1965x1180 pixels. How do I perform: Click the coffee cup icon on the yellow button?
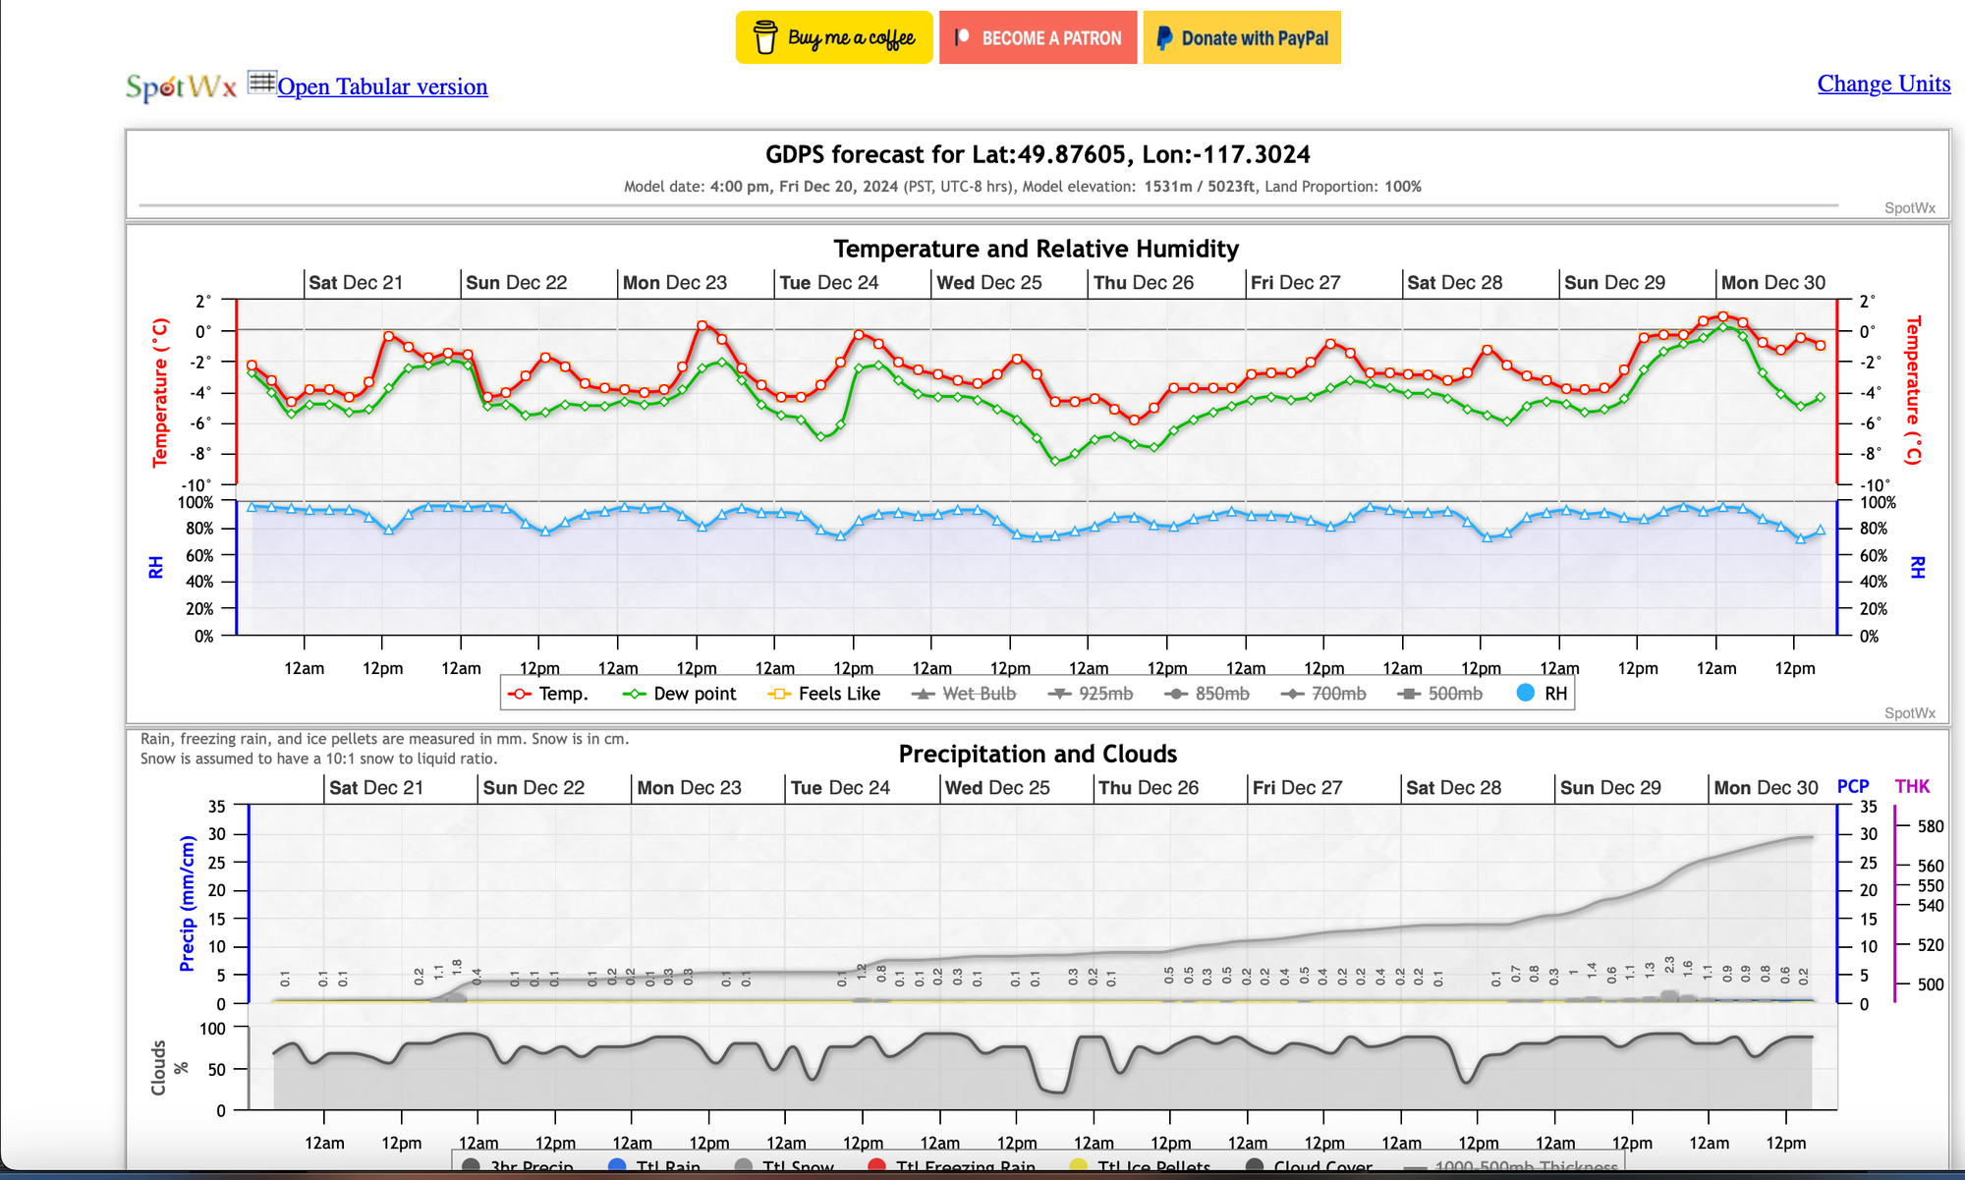[765, 38]
